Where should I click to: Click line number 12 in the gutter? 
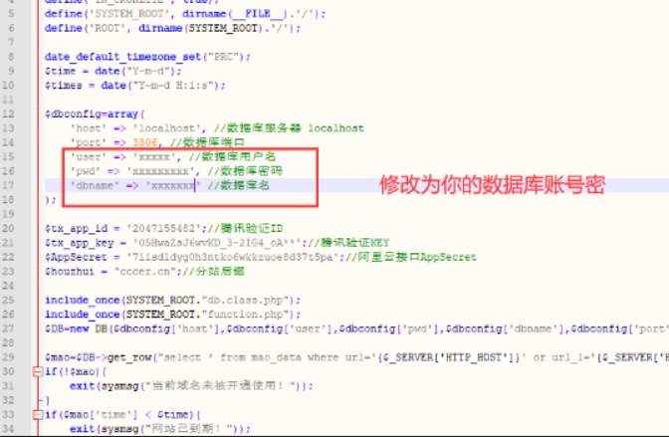(x=10, y=113)
